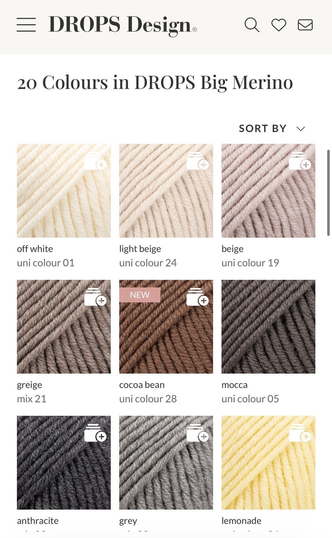Click the NEW badge on cocoa bean
The width and height of the screenshot is (332, 538).
coord(140,295)
